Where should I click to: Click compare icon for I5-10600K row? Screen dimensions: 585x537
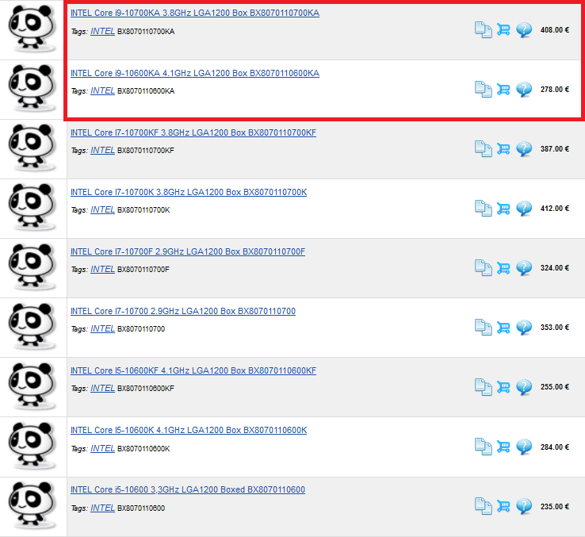click(484, 447)
